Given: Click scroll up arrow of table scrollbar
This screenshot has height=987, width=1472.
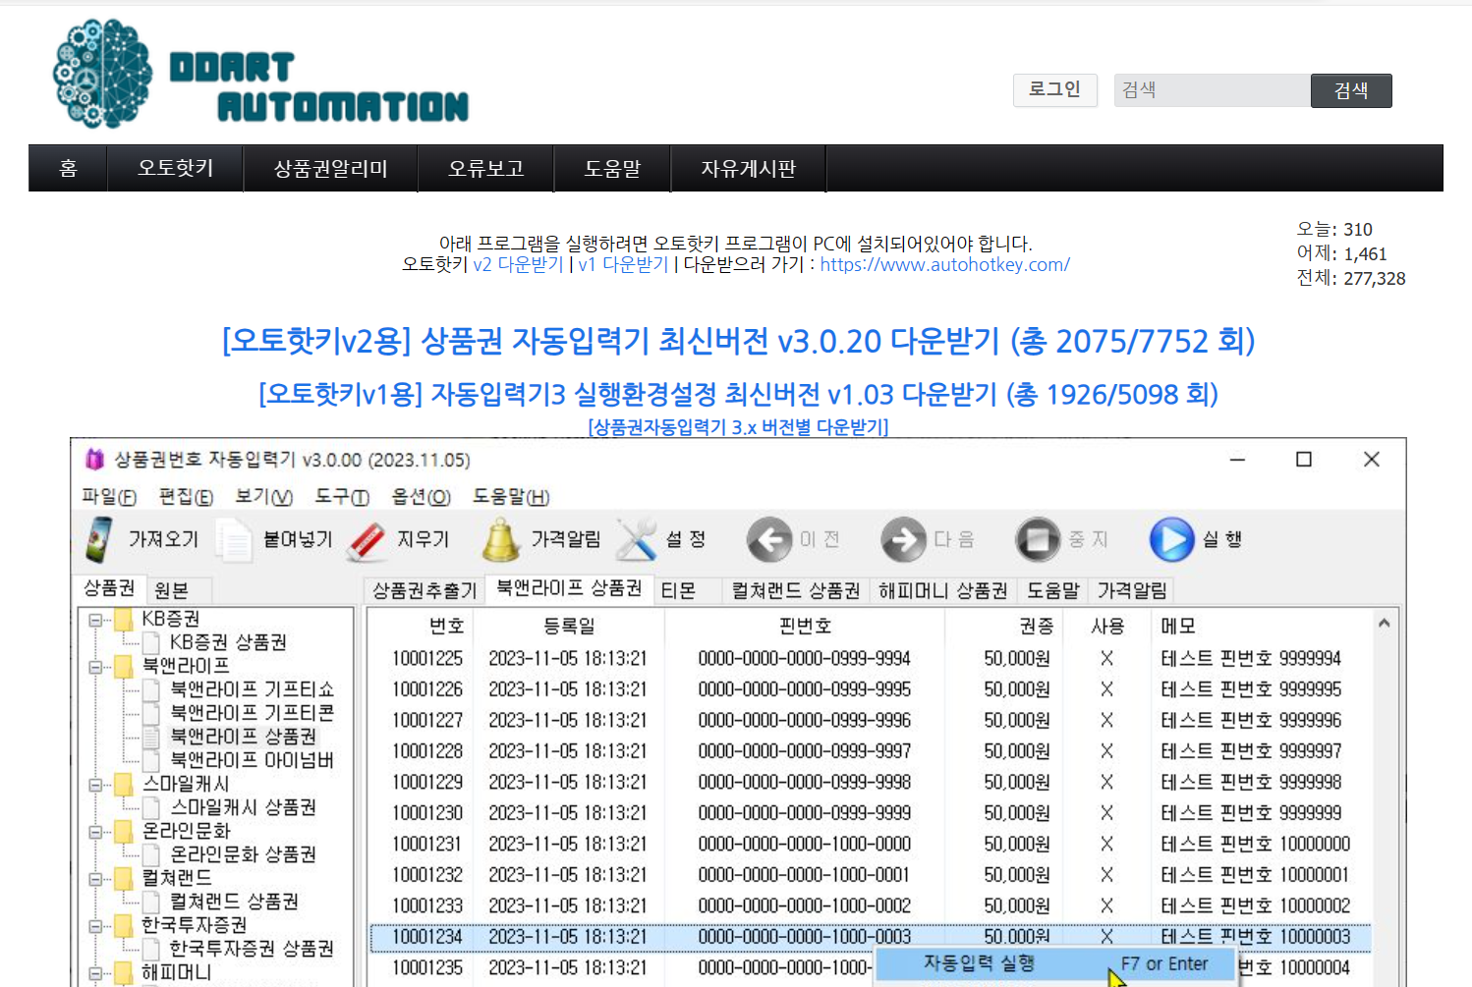Looking at the screenshot, I should 1384,623.
